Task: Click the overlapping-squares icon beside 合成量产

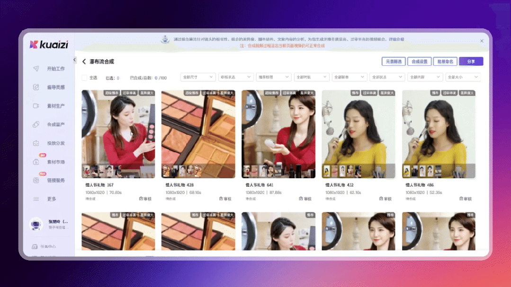Action: pyautogui.click(x=36, y=124)
